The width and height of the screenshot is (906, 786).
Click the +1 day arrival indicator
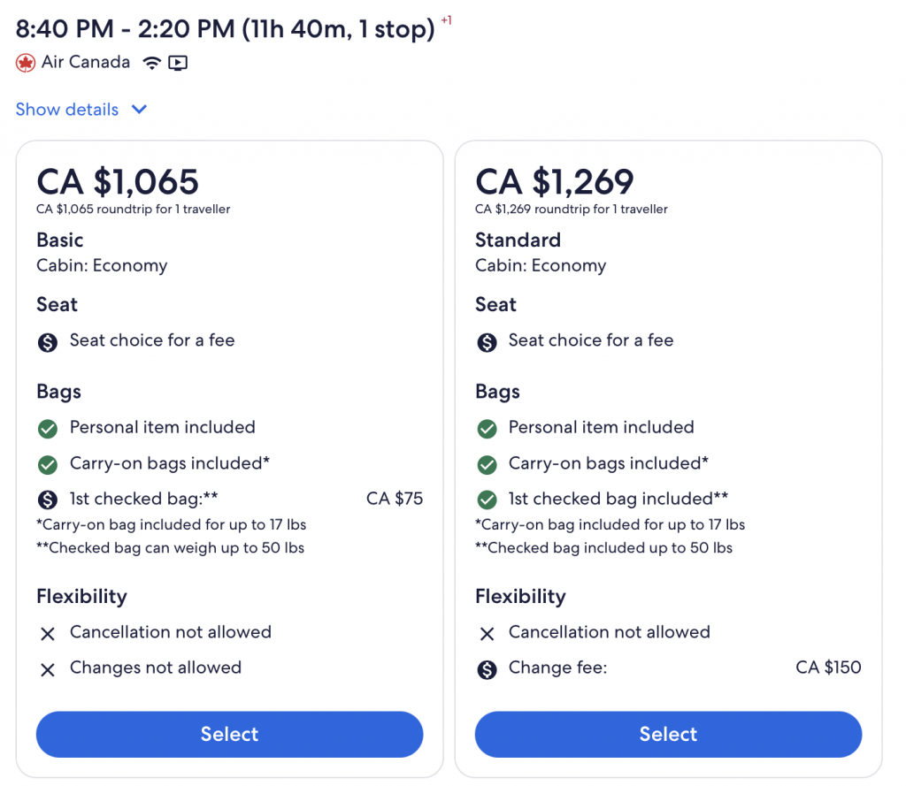(446, 21)
